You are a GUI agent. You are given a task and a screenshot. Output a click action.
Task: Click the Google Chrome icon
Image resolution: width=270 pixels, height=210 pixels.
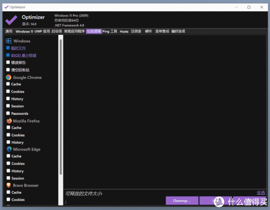(x=9, y=77)
